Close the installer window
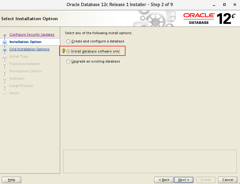This screenshot has width=240, height=184. click(235, 5)
